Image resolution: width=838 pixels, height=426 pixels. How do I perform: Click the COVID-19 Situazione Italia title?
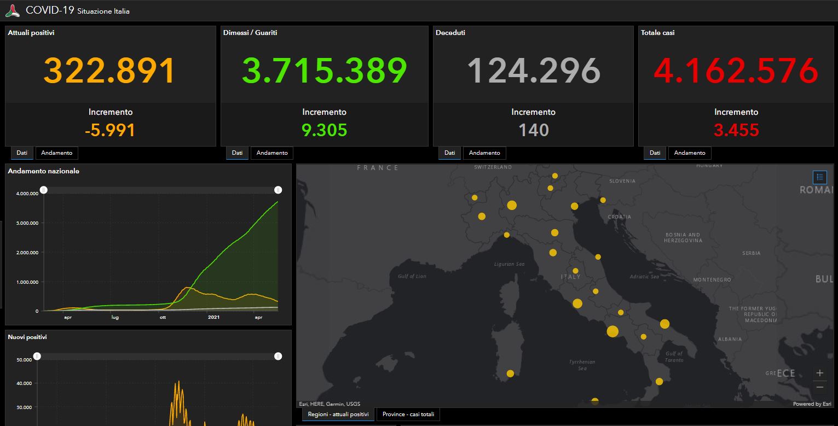[x=78, y=10]
